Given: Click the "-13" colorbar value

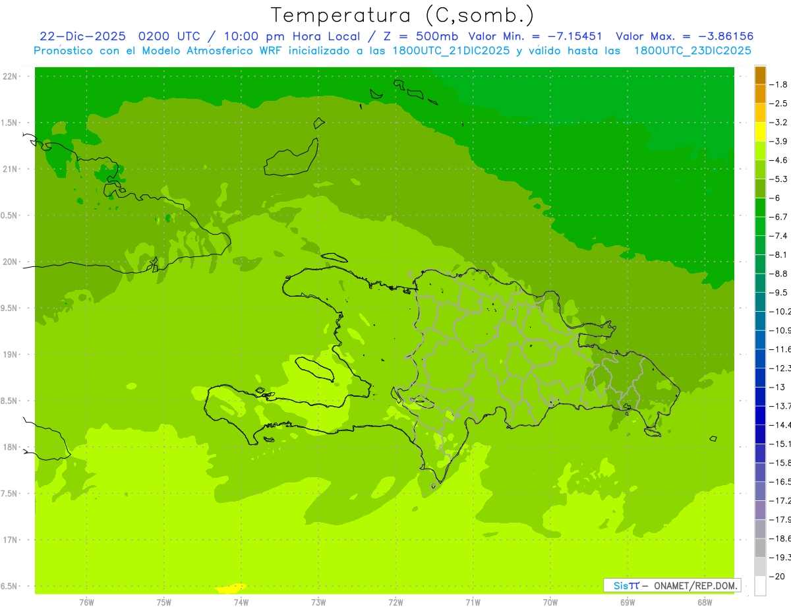Looking at the screenshot, I should (778, 387).
